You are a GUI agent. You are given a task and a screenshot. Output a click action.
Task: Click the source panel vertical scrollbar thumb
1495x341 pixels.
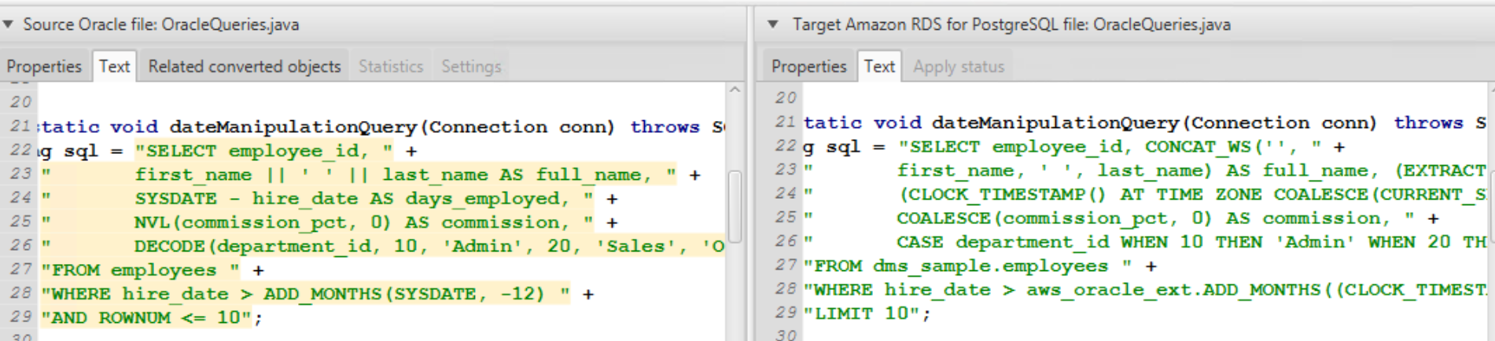[x=735, y=207]
